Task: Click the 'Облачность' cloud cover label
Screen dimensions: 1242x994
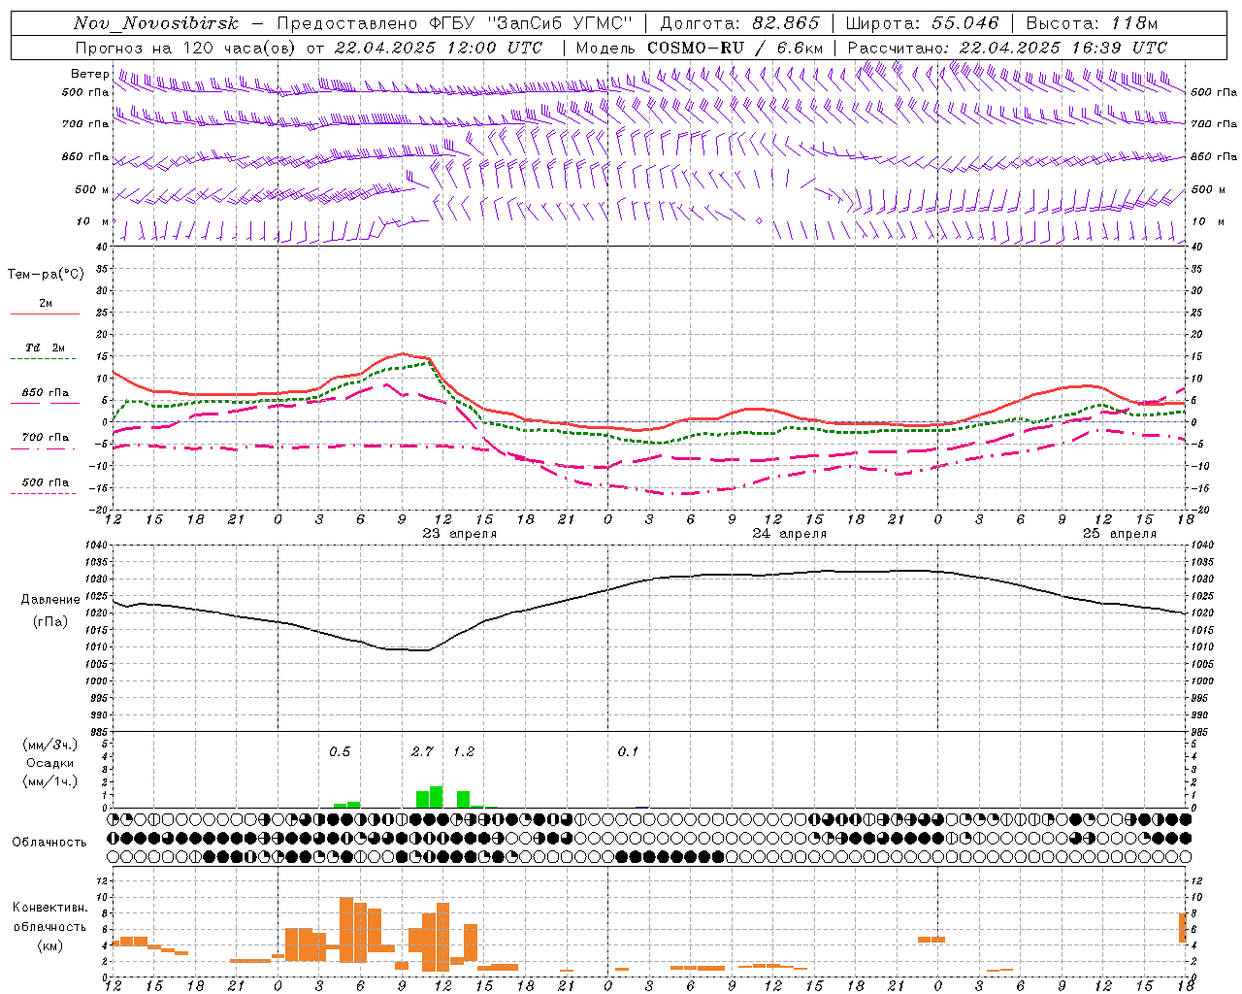Action: coord(49,842)
